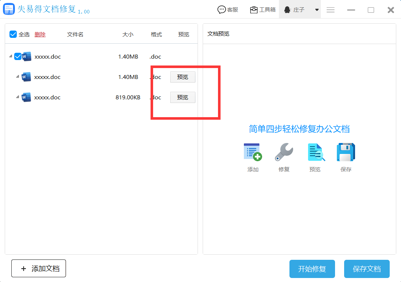Collapse the 819.00KB xxxxx.doc row

point(17,97)
